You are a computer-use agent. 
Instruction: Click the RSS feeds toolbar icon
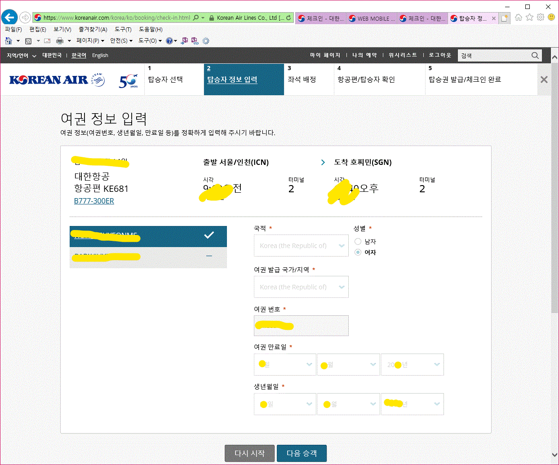(28, 41)
